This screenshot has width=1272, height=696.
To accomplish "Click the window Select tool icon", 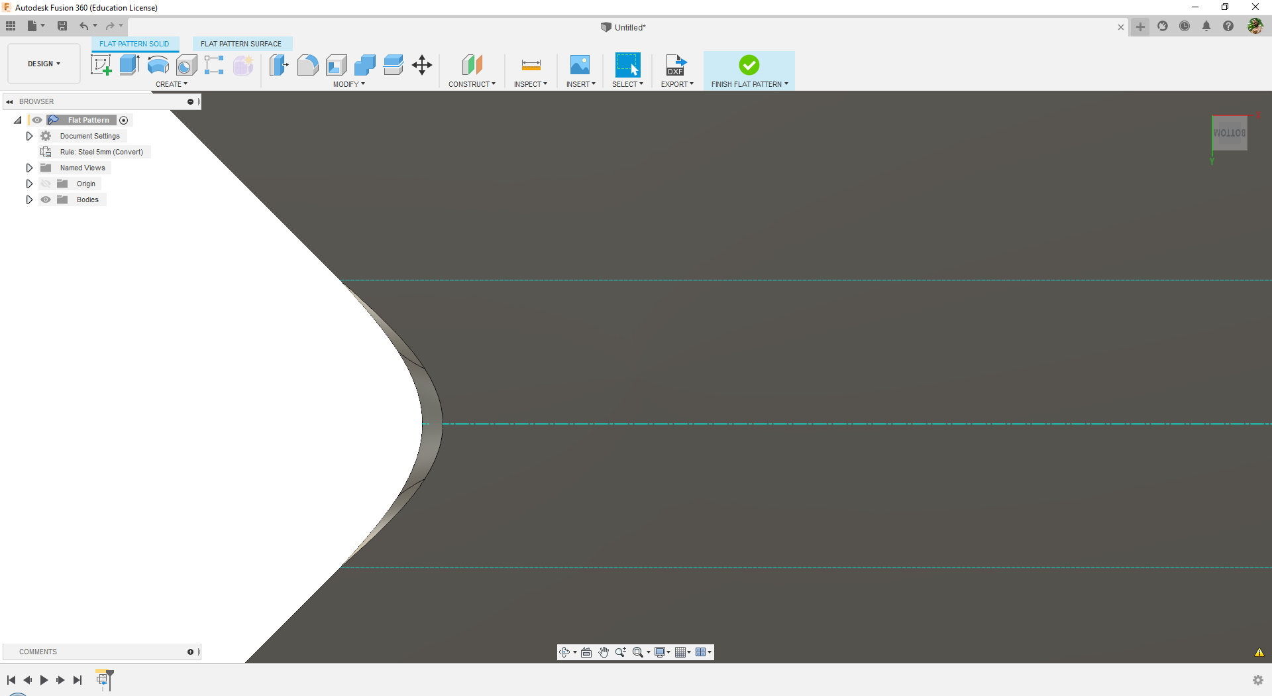I will point(627,65).
